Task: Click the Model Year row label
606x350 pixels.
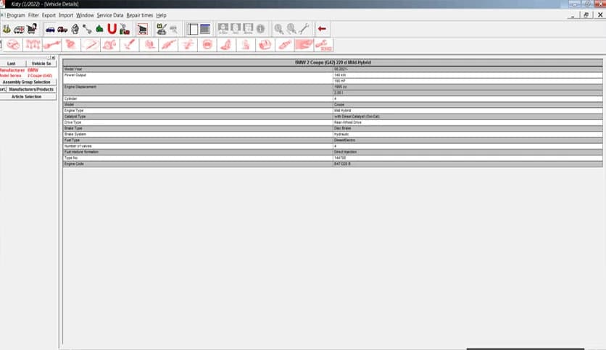Action: point(73,69)
